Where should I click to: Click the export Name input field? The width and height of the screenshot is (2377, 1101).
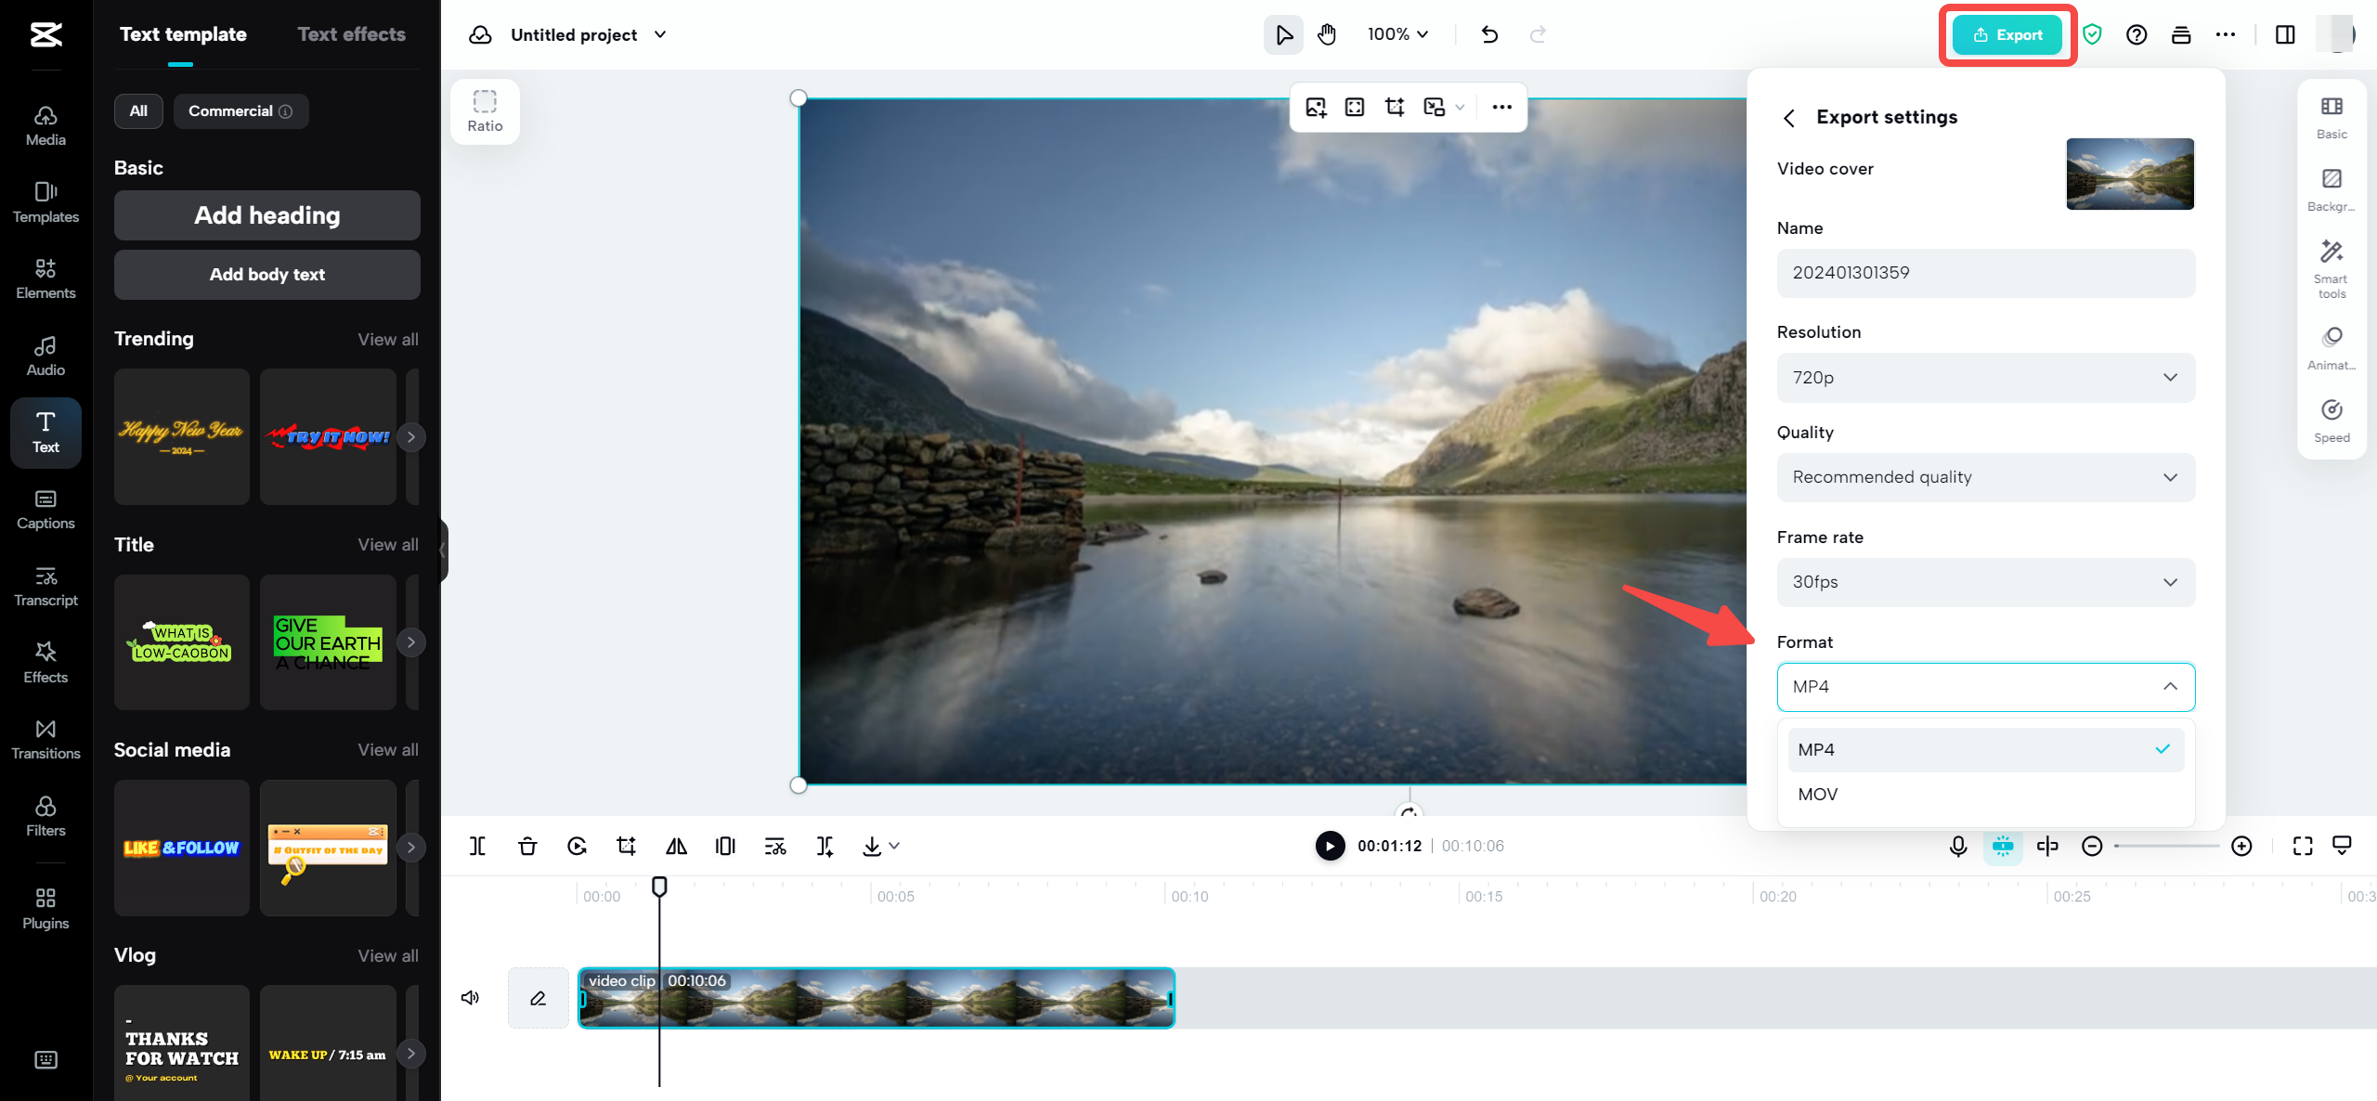(1985, 273)
